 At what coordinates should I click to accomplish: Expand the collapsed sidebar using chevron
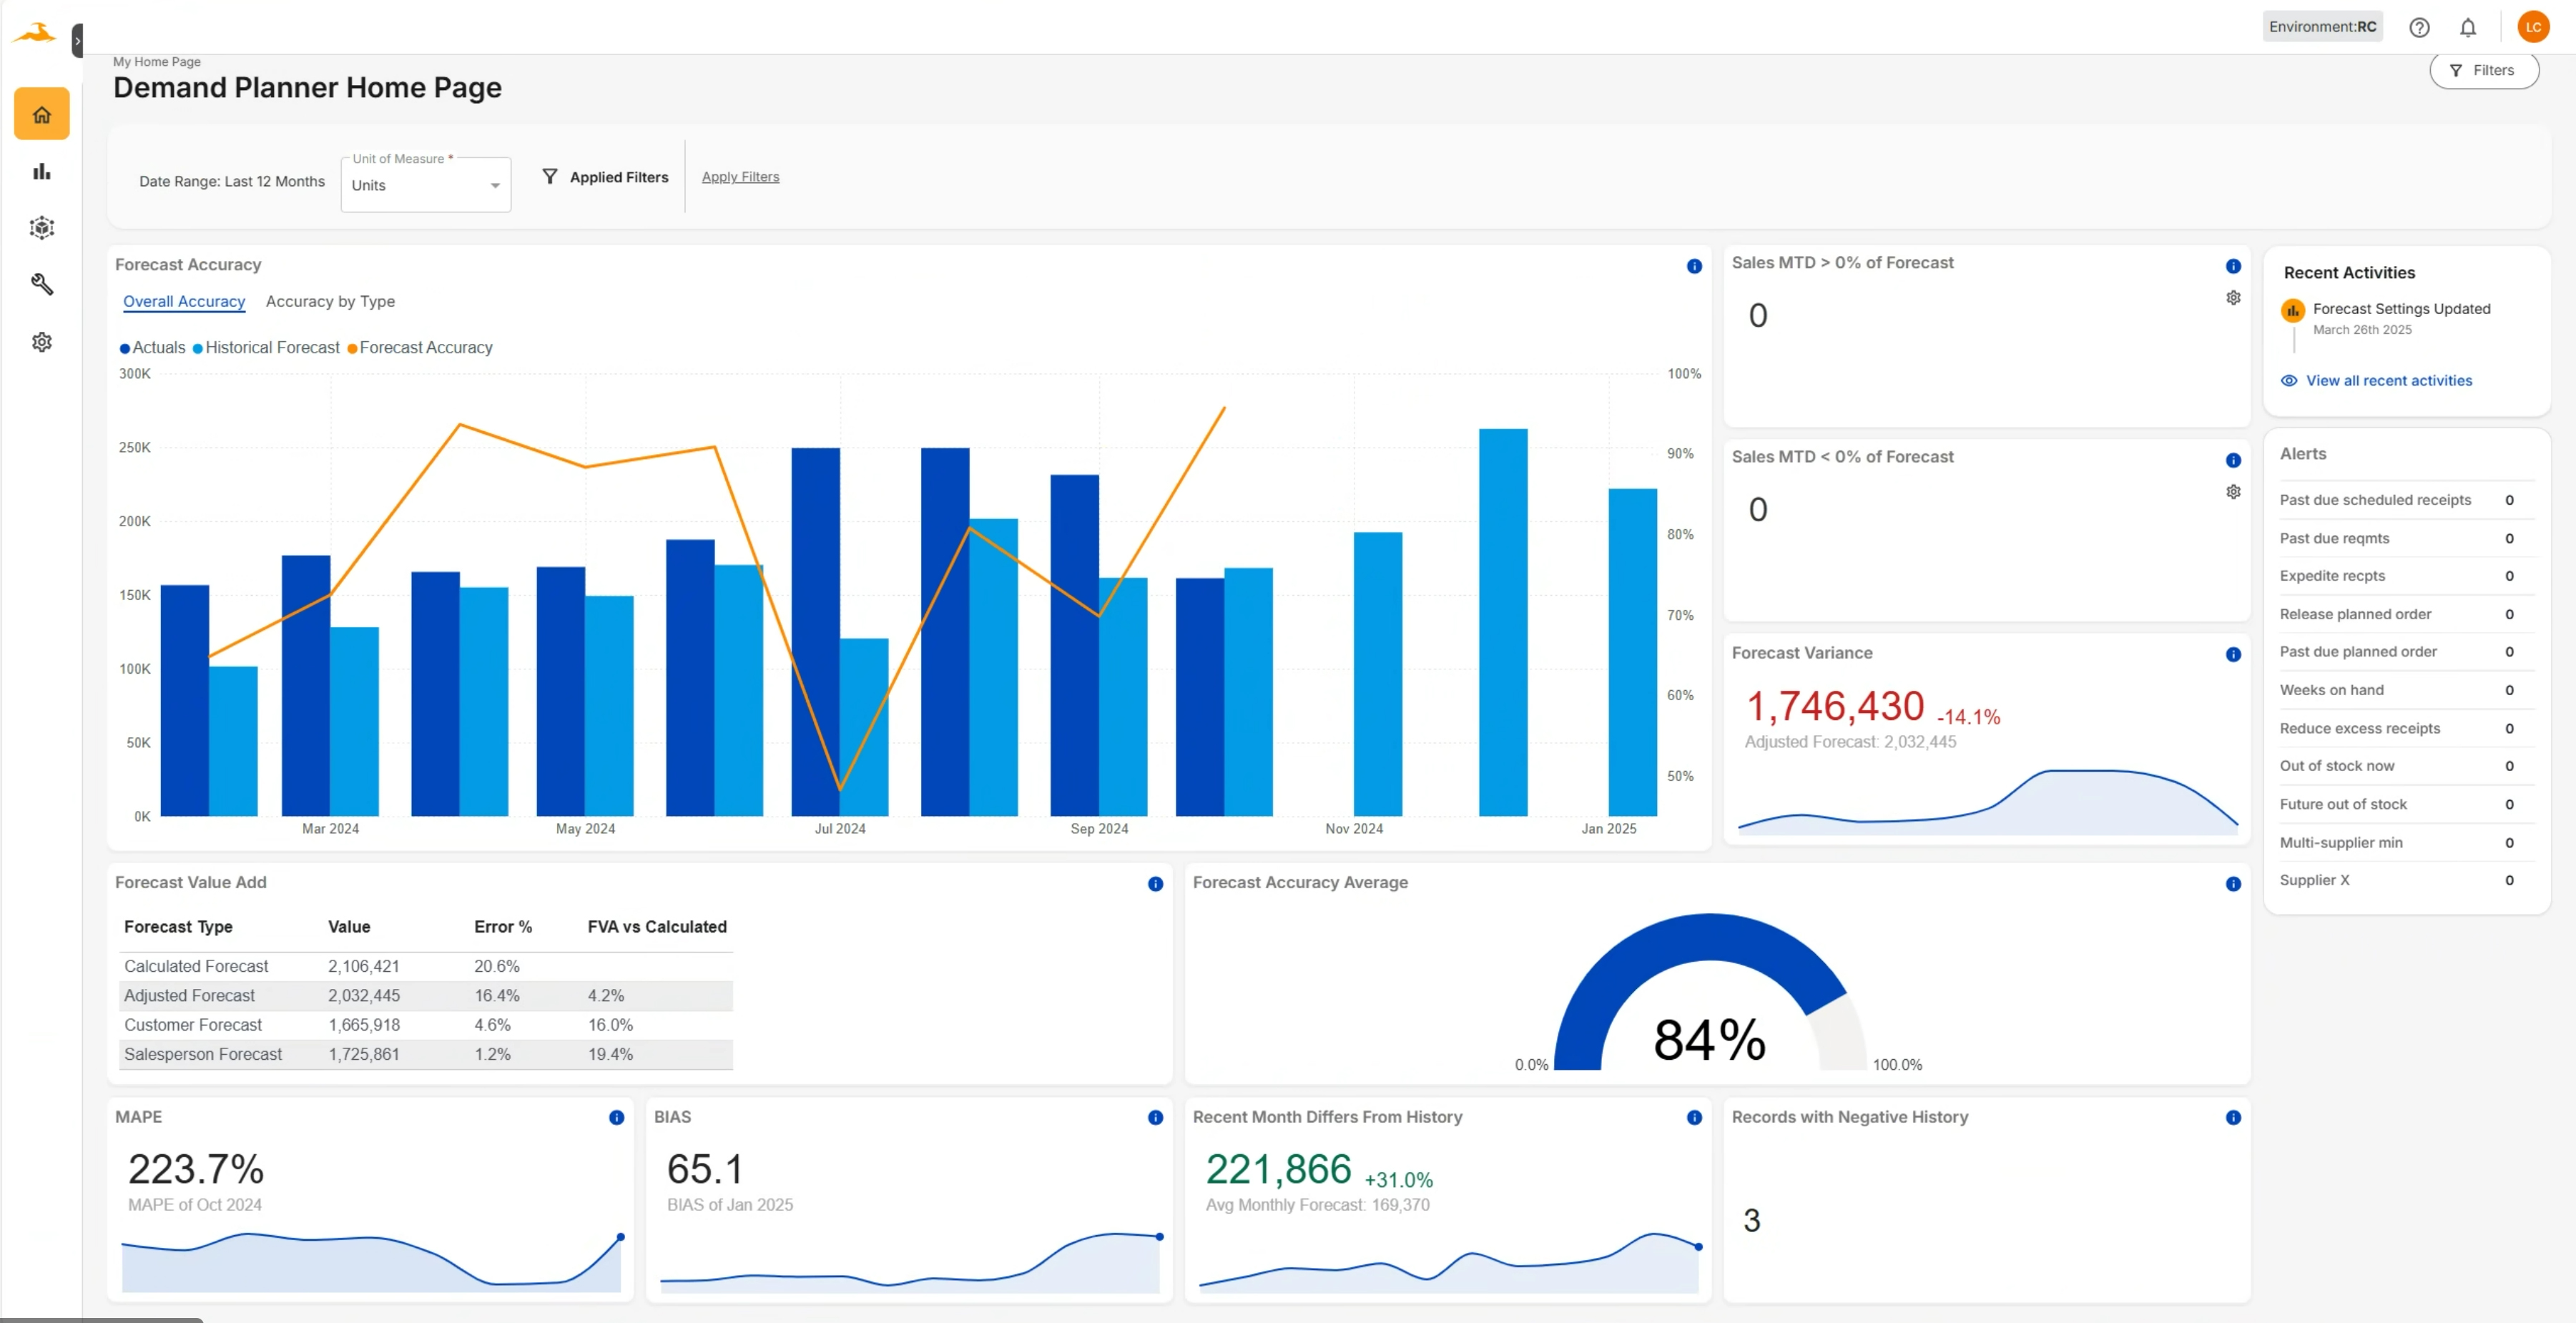(77, 41)
